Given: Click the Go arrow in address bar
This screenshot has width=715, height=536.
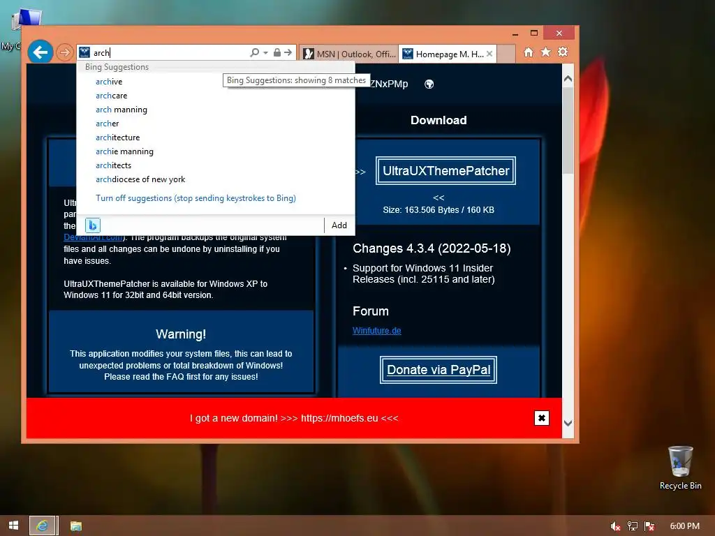Looking at the screenshot, I should [x=288, y=52].
